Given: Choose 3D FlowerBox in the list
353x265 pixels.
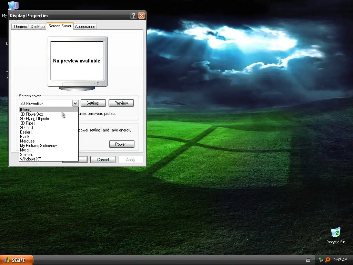Looking at the screenshot, I should tap(49, 114).
